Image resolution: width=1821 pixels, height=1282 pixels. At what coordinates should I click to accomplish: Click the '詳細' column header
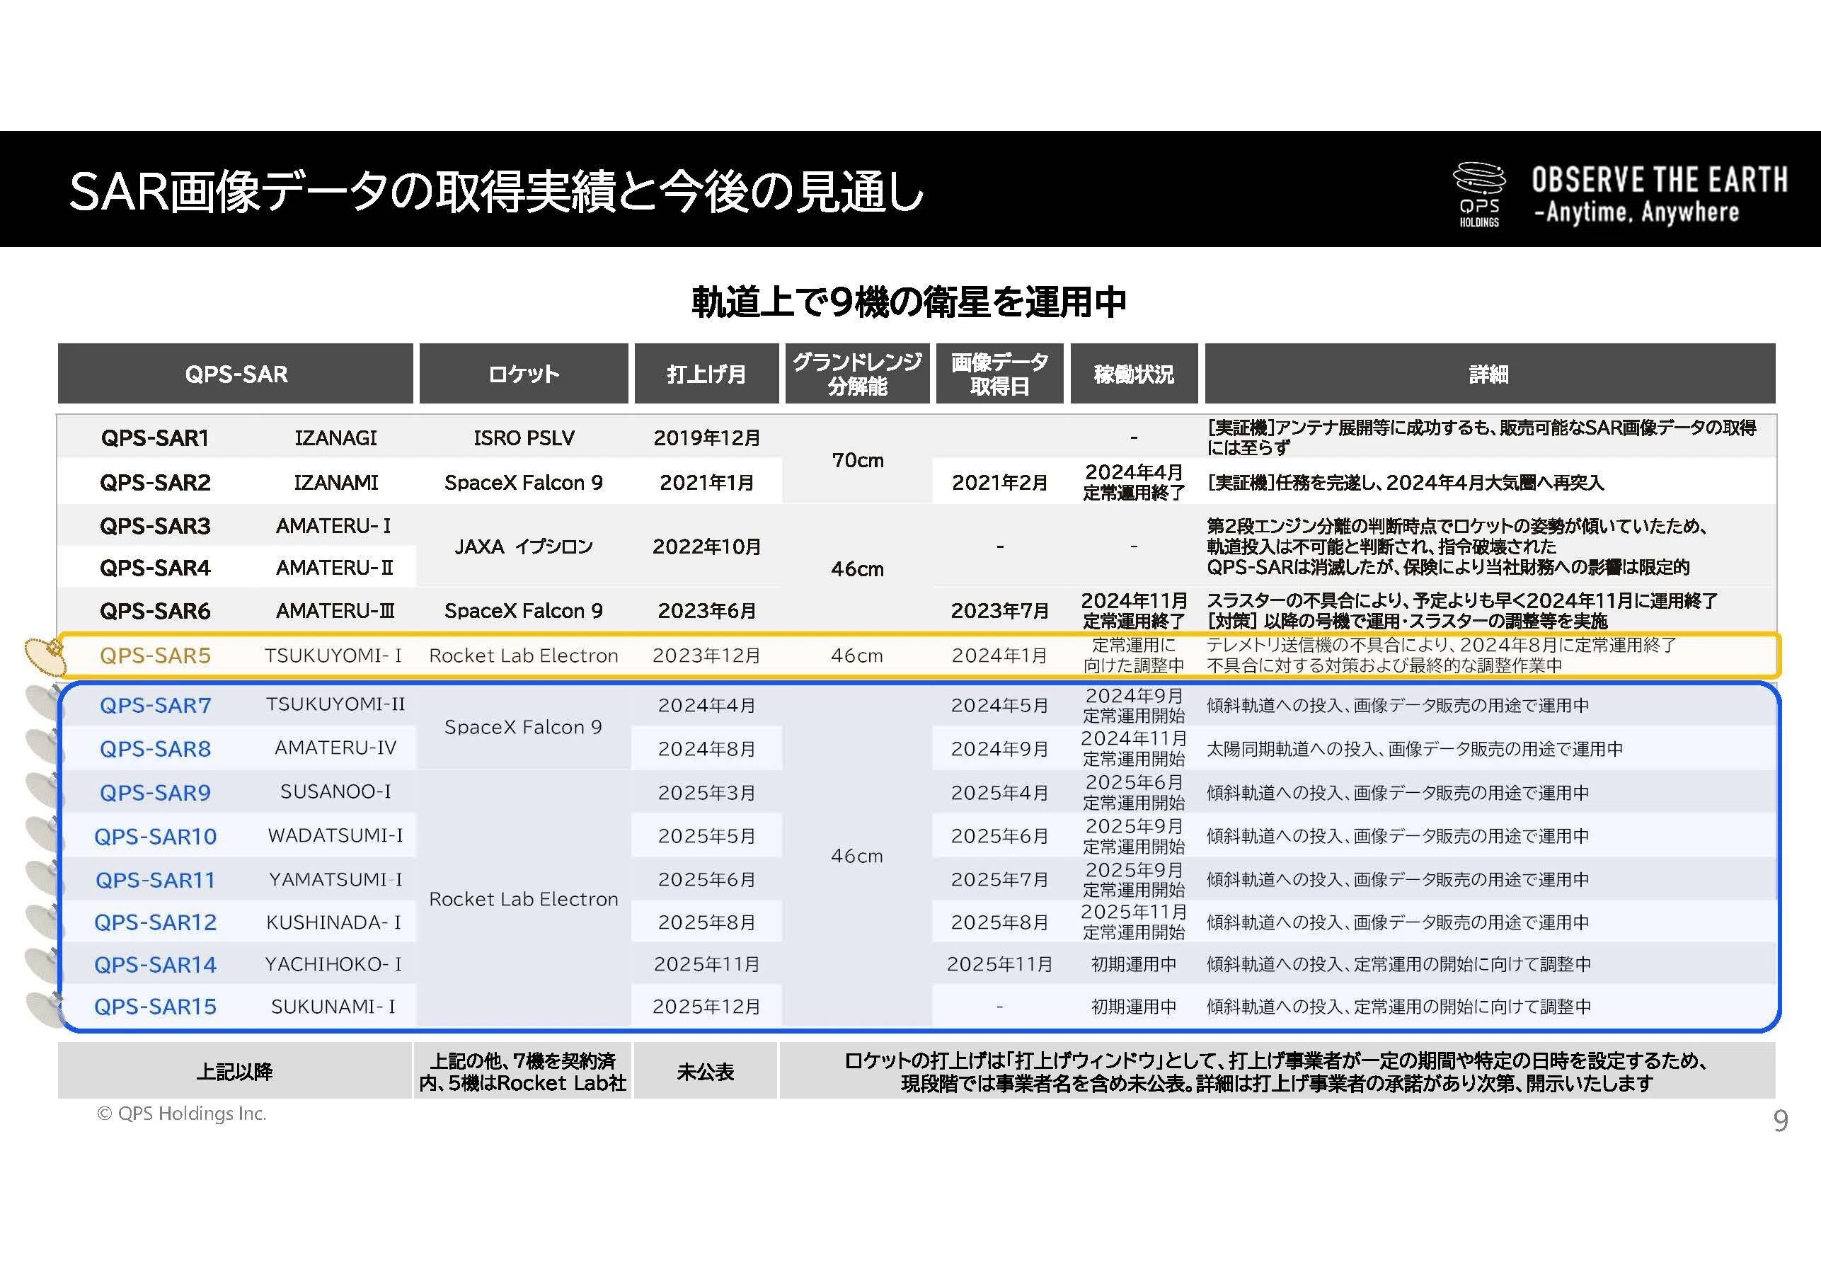pos(1490,374)
